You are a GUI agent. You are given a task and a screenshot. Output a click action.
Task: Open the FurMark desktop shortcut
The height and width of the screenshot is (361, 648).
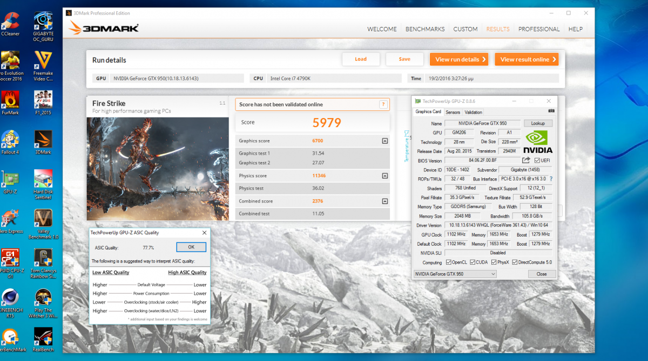10,102
